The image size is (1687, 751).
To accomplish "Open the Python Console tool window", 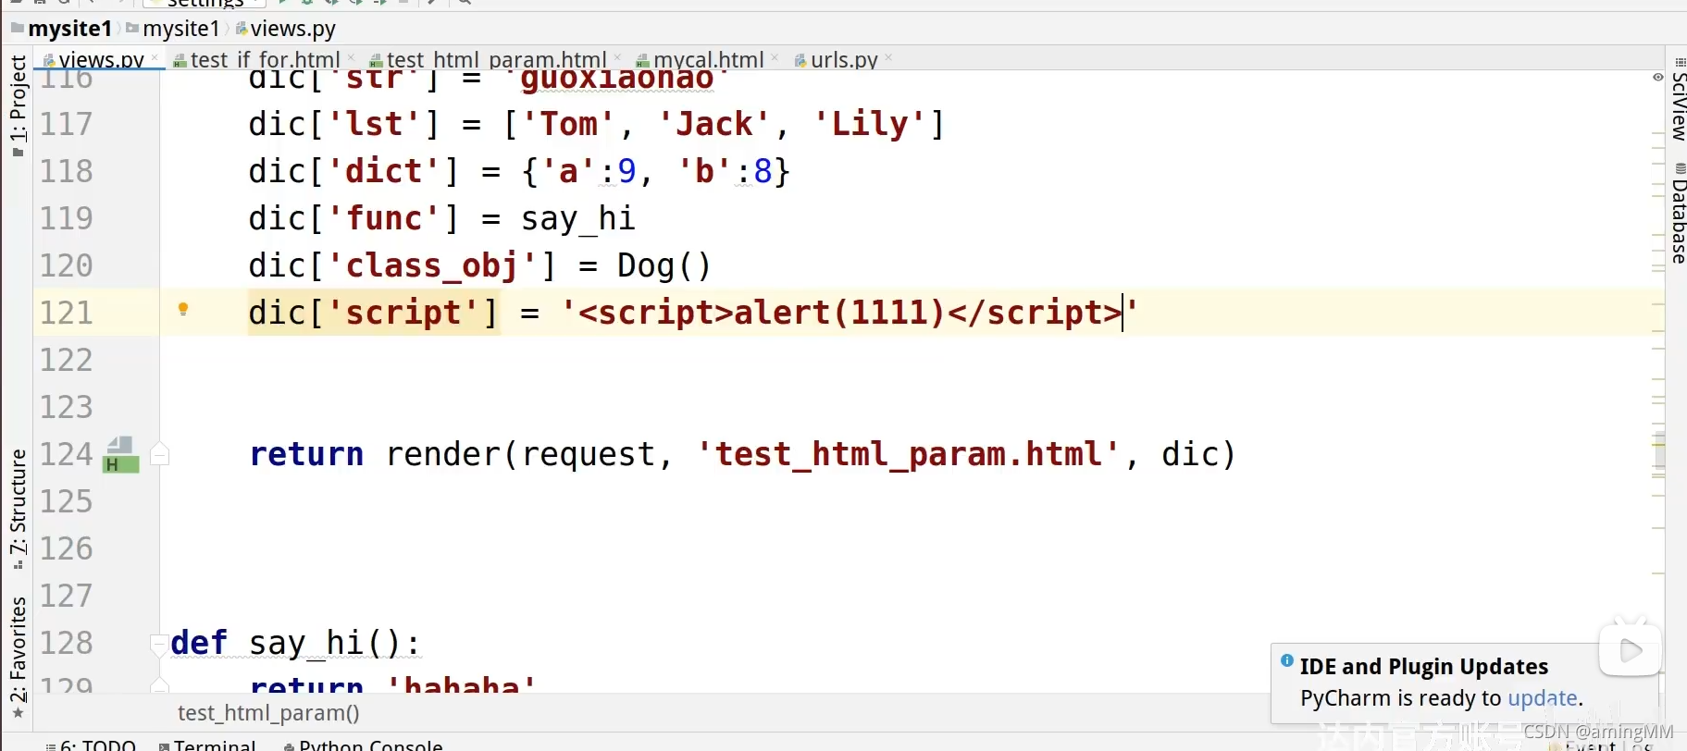I will pyautogui.click(x=363, y=745).
